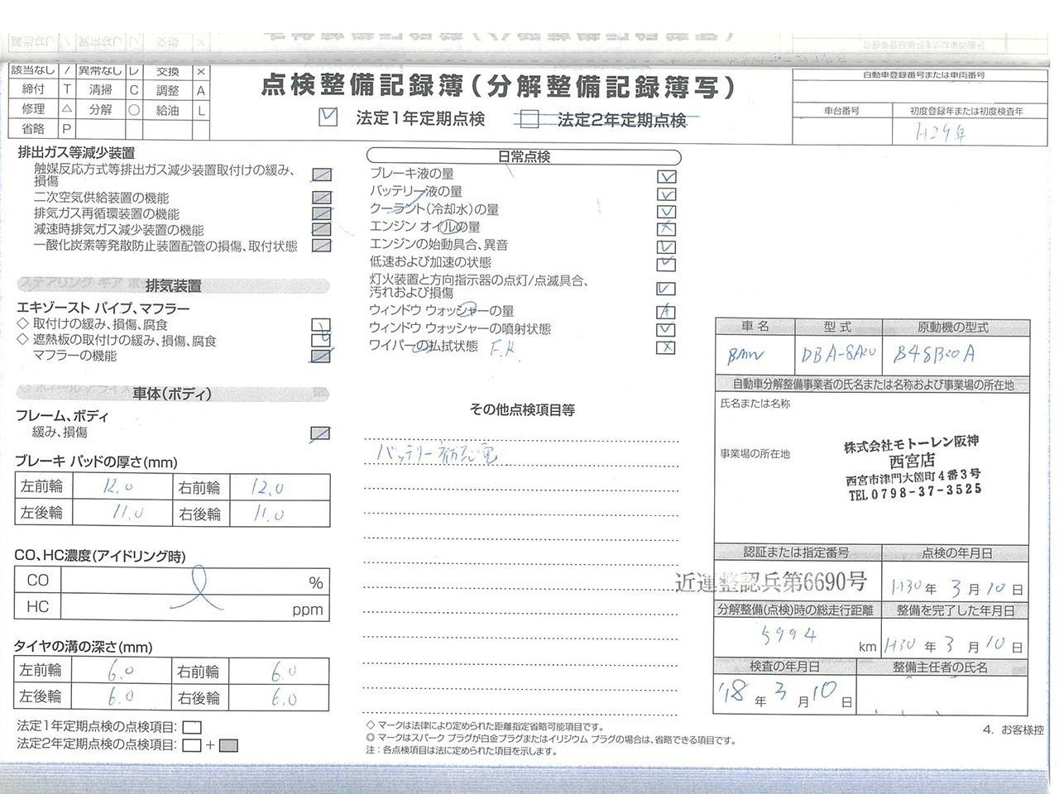Click the 点検整備記録簿 title heading
Image resolution: width=1059 pixels, height=794 pixels.
497,86
